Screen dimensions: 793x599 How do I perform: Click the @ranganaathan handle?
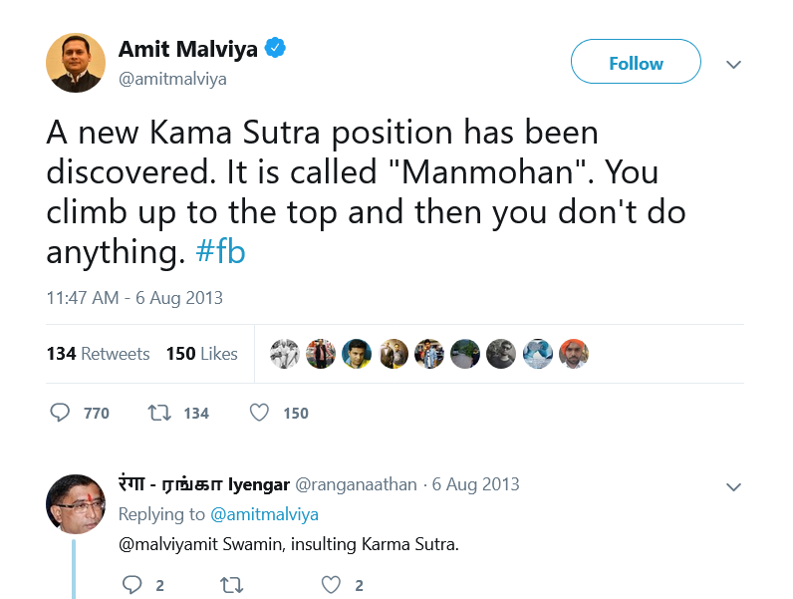coord(356,484)
